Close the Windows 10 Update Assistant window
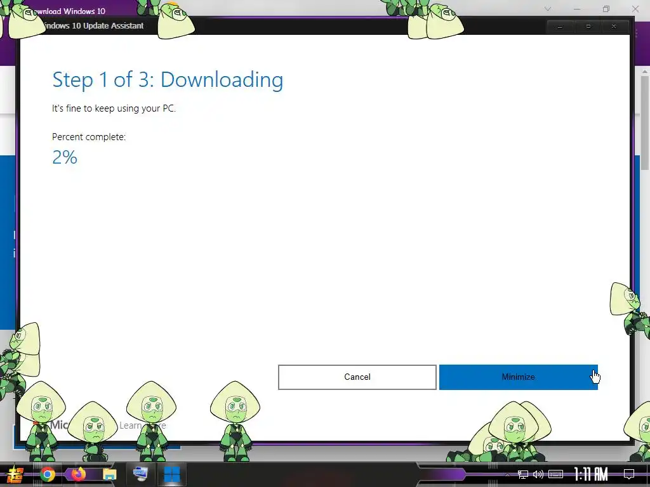The width and height of the screenshot is (650, 487). [x=614, y=27]
